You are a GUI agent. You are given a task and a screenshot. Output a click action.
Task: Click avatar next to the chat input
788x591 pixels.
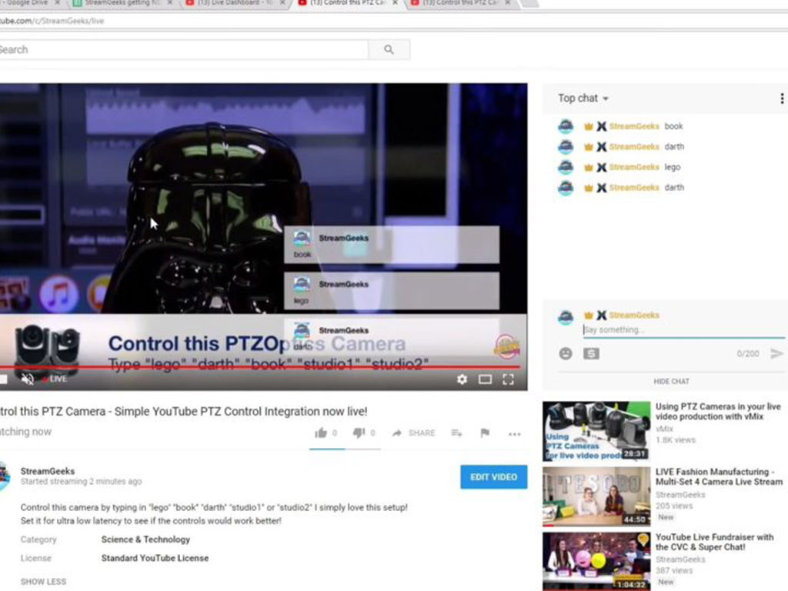pyautogui.click(x=566, y=317)
